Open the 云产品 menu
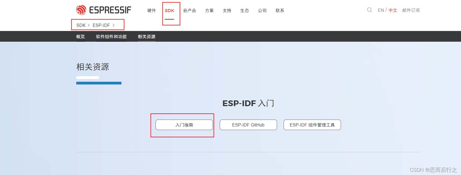Screen dimensions: 461x175 (189, 10)
